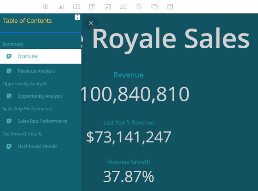Add a text box from toolbar

92,7
